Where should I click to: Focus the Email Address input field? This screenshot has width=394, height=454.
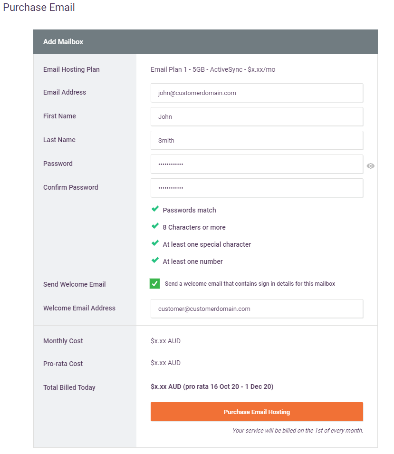point(257,93)
